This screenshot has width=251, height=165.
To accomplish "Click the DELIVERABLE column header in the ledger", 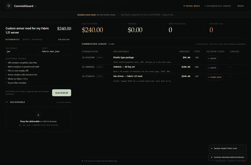I will click(121, 51).
